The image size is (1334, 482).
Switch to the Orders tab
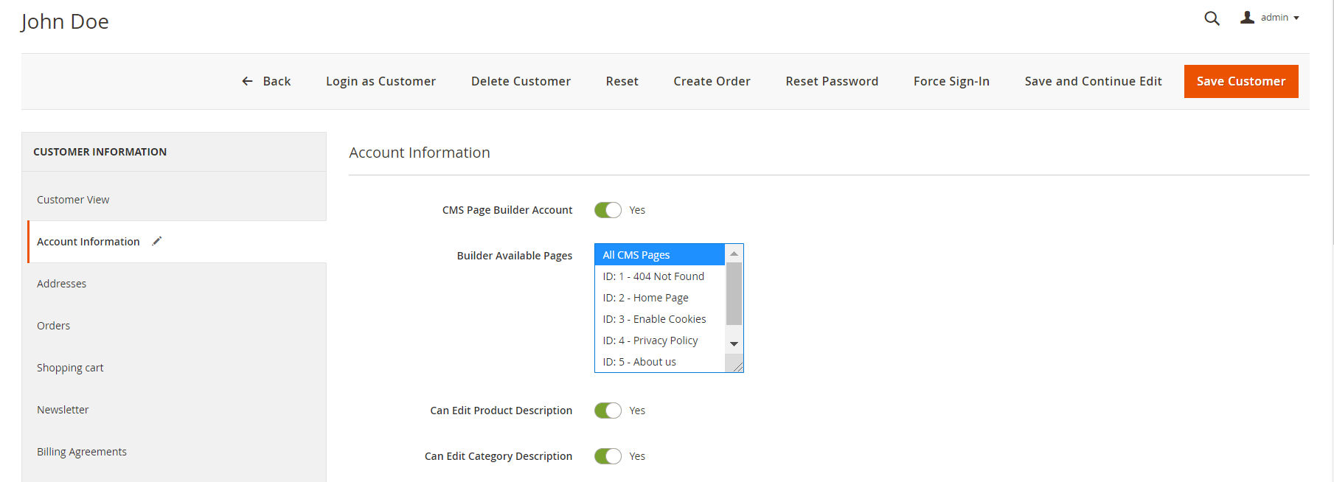click(x=54, y=326)
